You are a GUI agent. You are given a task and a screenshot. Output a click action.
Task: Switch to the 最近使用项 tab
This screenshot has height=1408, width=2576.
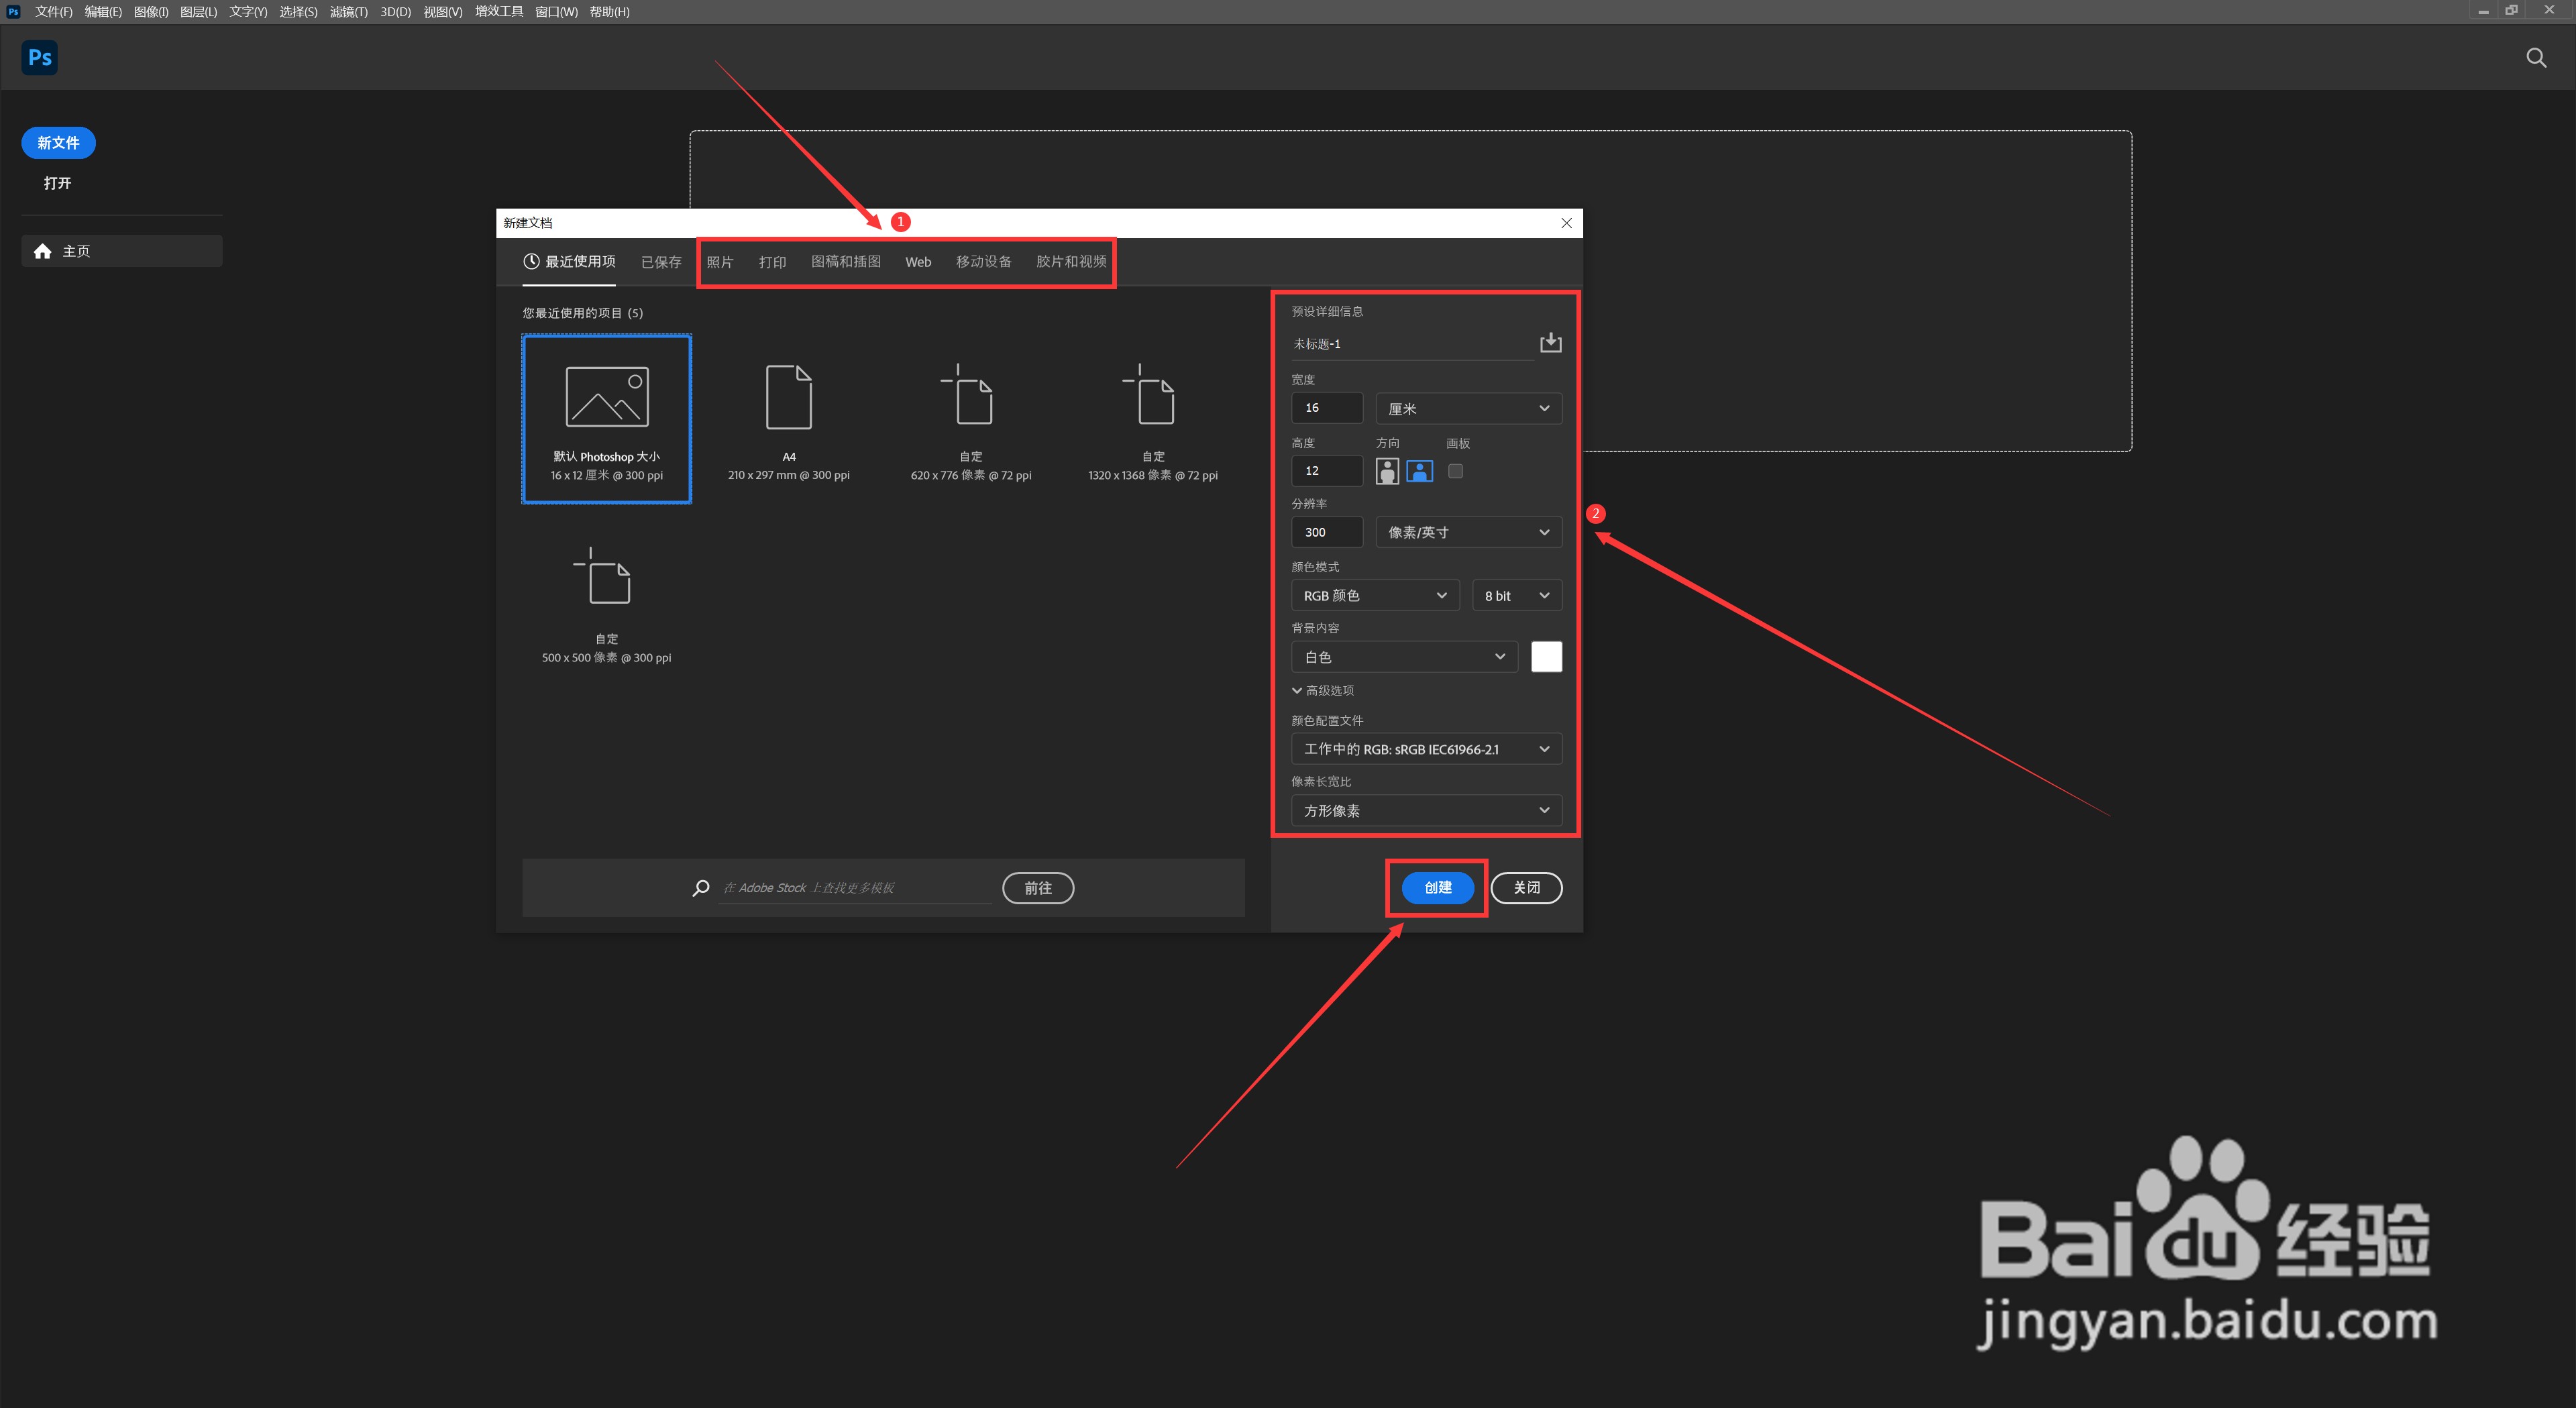pyautogui.click(x=569, y=262)
